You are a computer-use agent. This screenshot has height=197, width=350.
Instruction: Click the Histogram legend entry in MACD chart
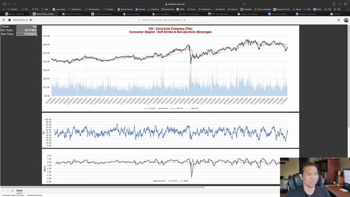(159, 181)
